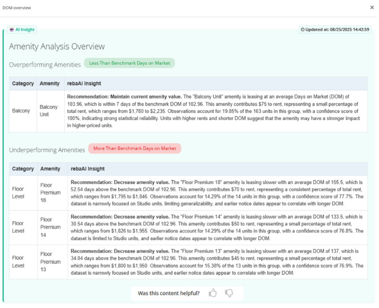
Task: Click the Less Than Benchmark Days on Market badge
Action: coord(129,63)
